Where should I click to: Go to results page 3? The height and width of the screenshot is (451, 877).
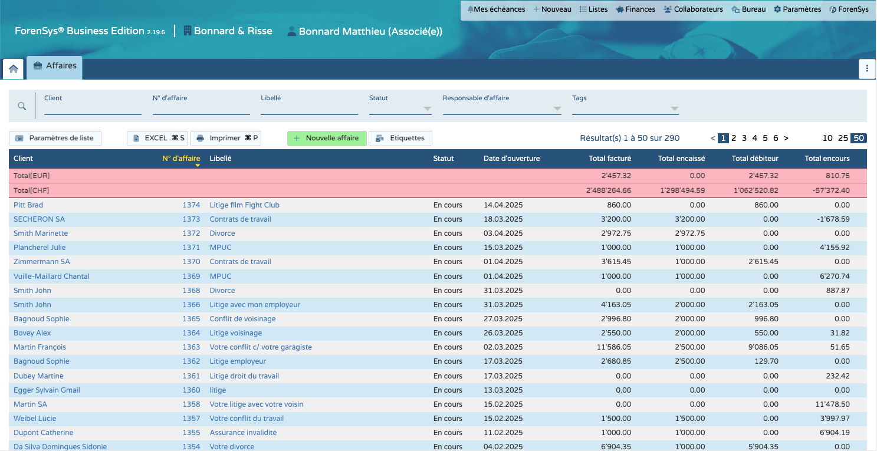[x=744, y=138]
